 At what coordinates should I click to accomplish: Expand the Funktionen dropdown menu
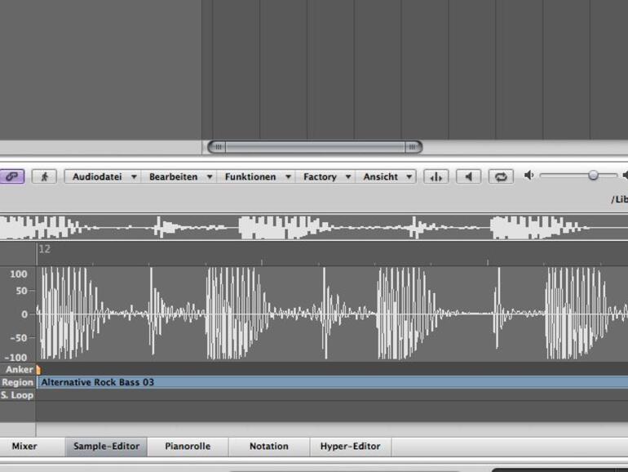pyautogui.click(x=258, y=176)
